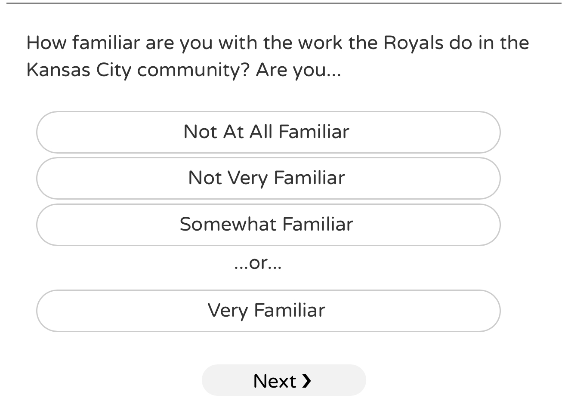The image size is (568, 410).
Task: Click the survey question text
Action: click(278, 56)
